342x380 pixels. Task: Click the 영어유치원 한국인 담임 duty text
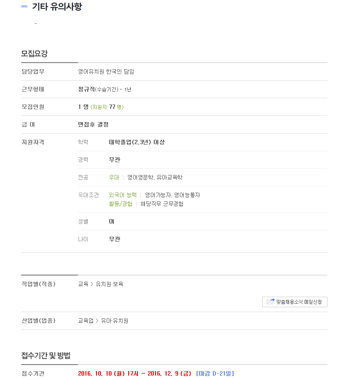tap(106, 71)
